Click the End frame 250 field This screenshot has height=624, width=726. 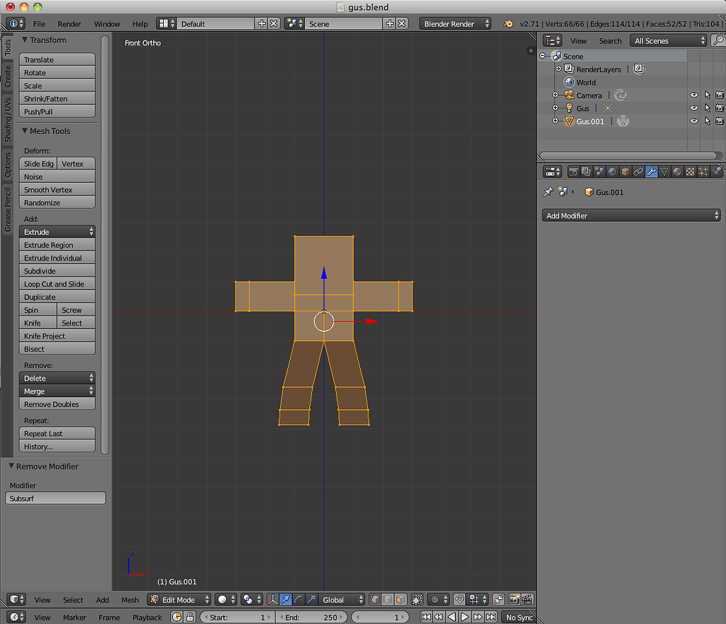click(x=312, y=617)
